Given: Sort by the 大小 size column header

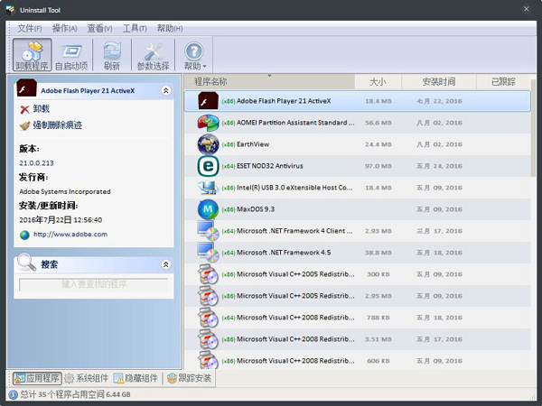Looking at the screenshot, I should [378, 82].
